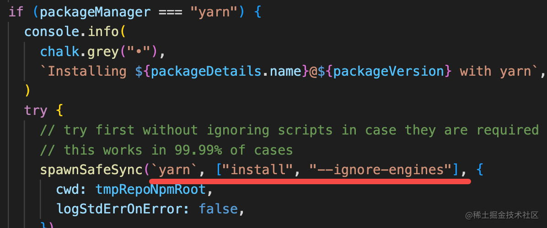Click the bullet string inside chalk.grey

click(138, 52)
